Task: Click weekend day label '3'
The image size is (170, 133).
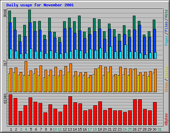Action: point(21,129)
